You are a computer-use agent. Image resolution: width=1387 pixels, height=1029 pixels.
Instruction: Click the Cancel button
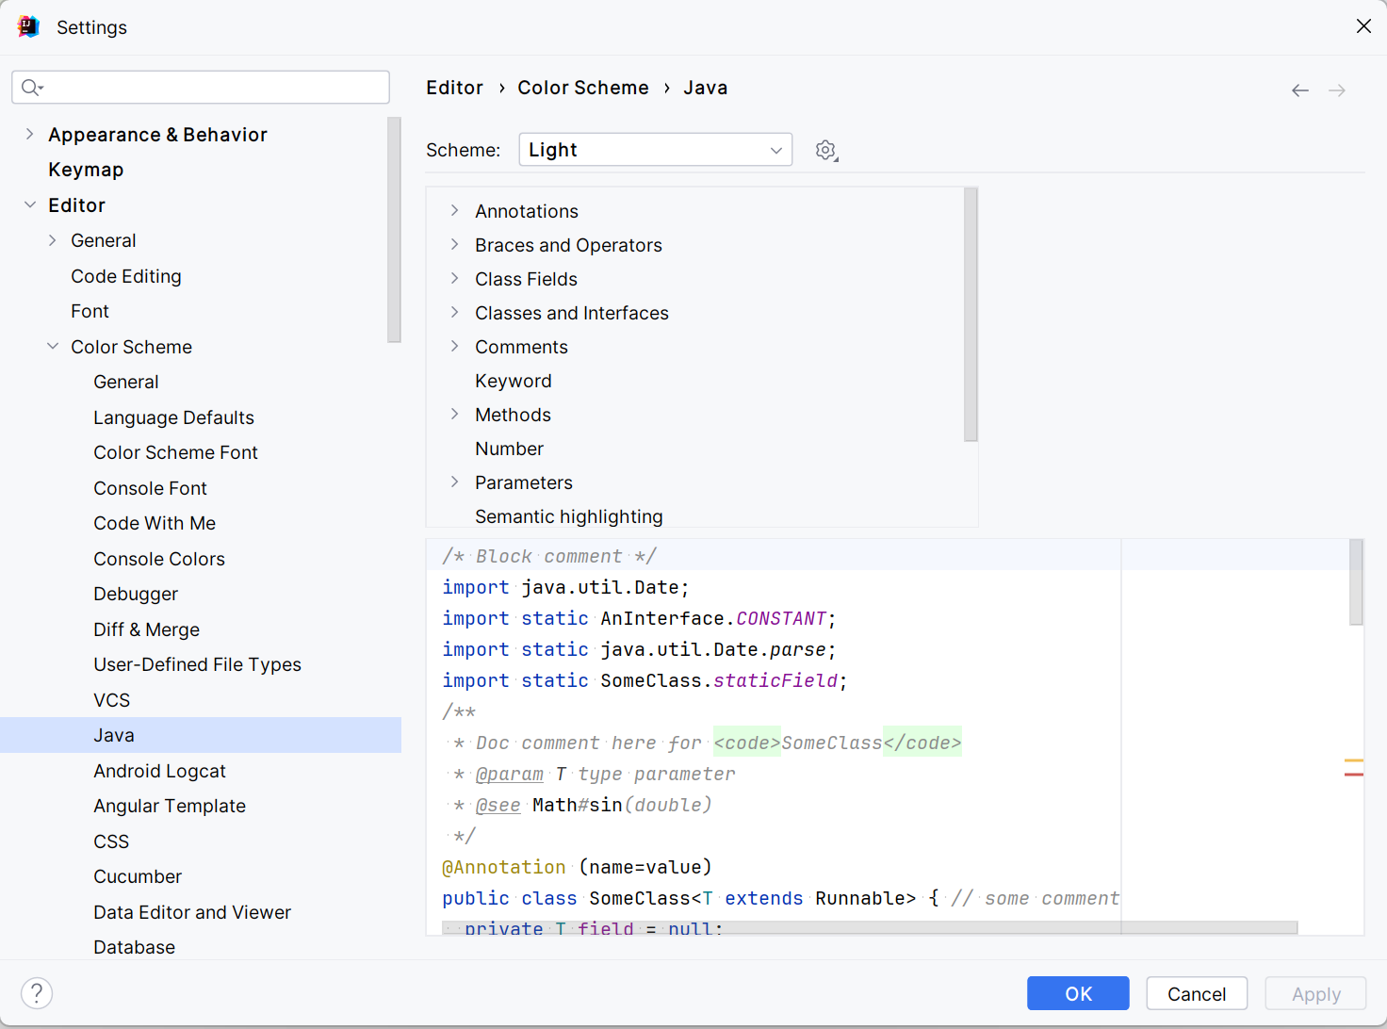(x=1197, y=993)
